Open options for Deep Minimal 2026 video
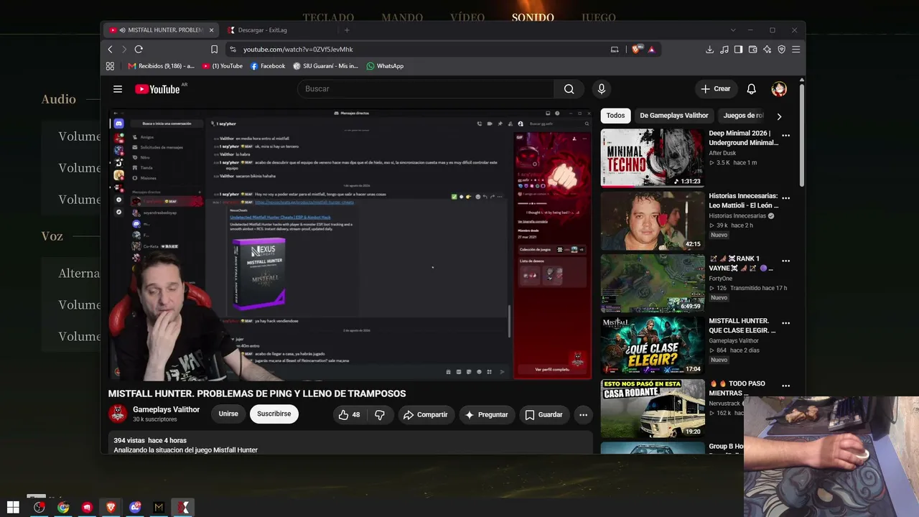 coord(785,135)
